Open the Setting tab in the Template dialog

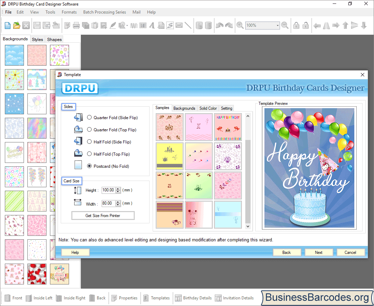(226, 108)
